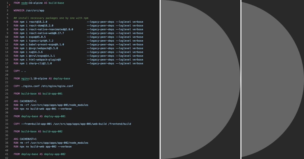Click "babel-preset-expo@9.1.0" package text
304x159 pixels.
[46, 45]
